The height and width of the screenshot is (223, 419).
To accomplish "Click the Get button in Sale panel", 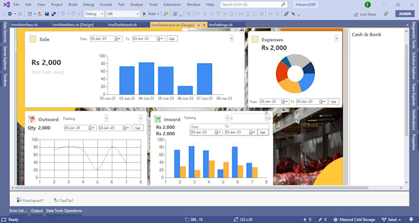I will click(x=172, y=39).
